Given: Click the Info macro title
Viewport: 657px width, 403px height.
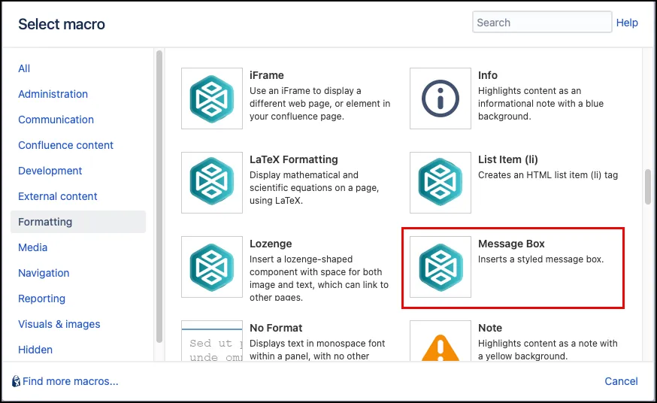Looking at the screenshot, I should 488,75.
